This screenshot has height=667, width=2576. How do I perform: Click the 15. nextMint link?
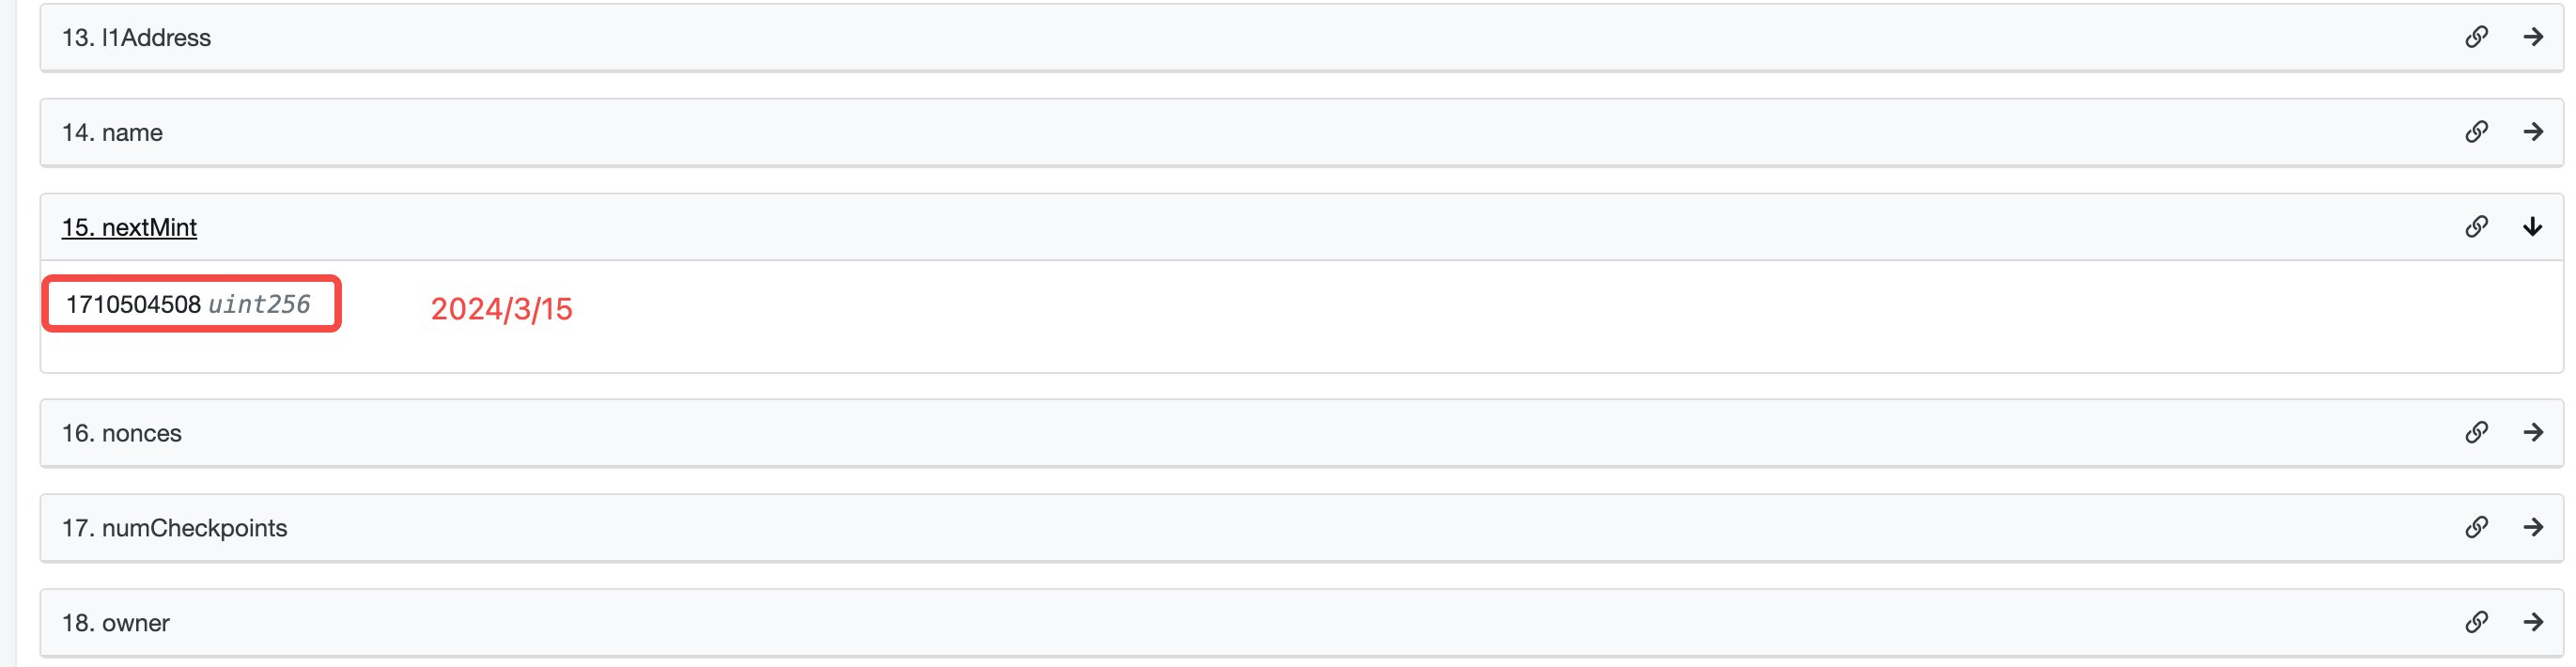point(129,228)
